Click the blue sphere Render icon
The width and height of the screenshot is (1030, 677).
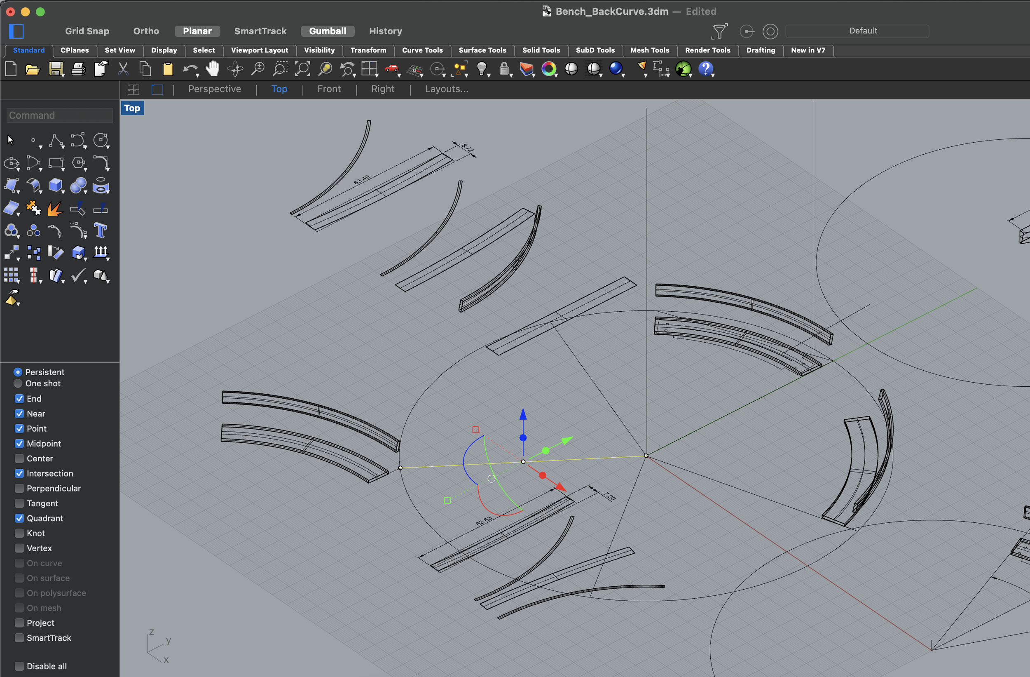(x=616, y=68)
